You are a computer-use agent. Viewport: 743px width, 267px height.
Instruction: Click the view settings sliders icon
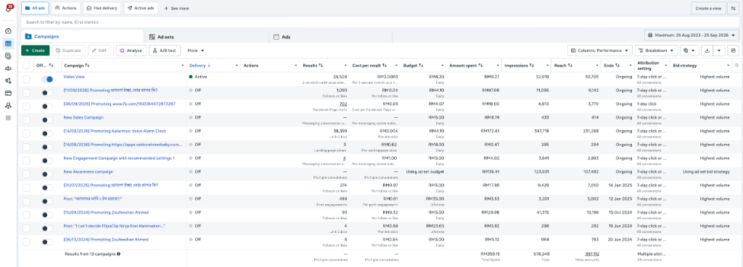point(734,9)
